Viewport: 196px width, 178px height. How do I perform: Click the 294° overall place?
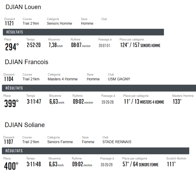pyautogui.click(x=12, y=47)
